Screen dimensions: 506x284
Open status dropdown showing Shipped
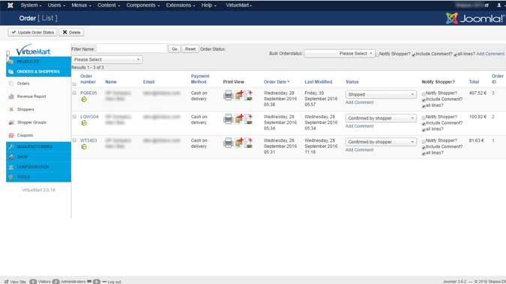point(381,94)
